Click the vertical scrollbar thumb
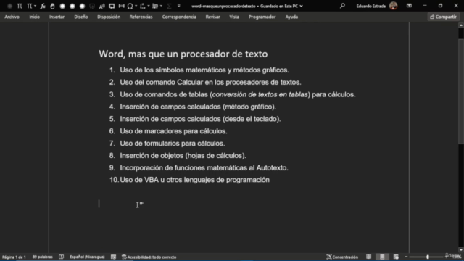Image resolution: width=464 pixels, height=261 pixels. pyautogui.click(x=461, y=92)
